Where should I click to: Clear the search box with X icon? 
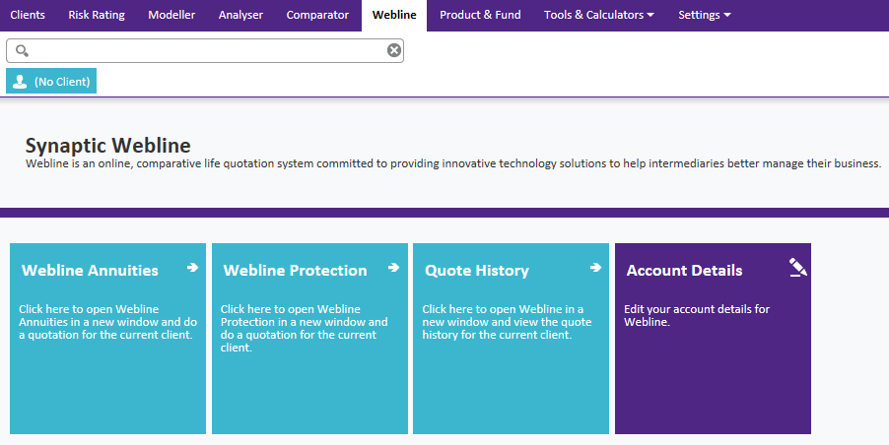(x=394, y=51)
